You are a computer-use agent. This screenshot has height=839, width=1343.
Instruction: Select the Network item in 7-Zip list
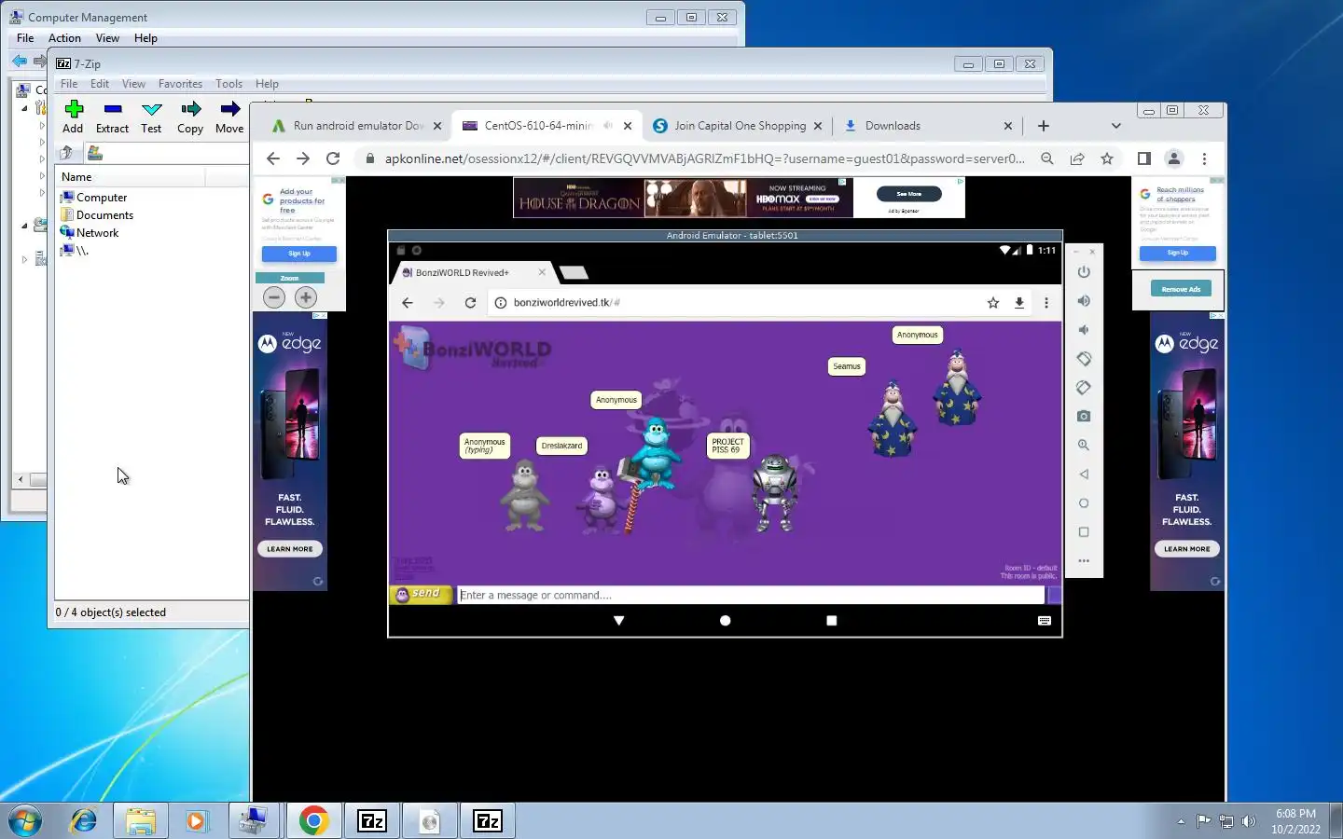90,233
